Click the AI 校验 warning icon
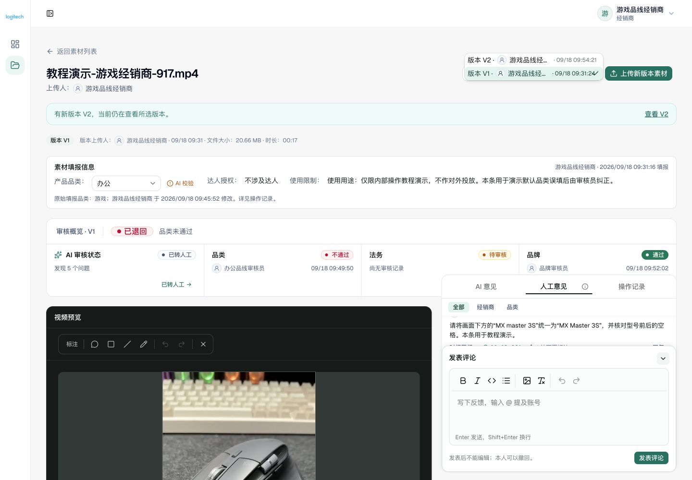692x480 pixels. (170, 183)
